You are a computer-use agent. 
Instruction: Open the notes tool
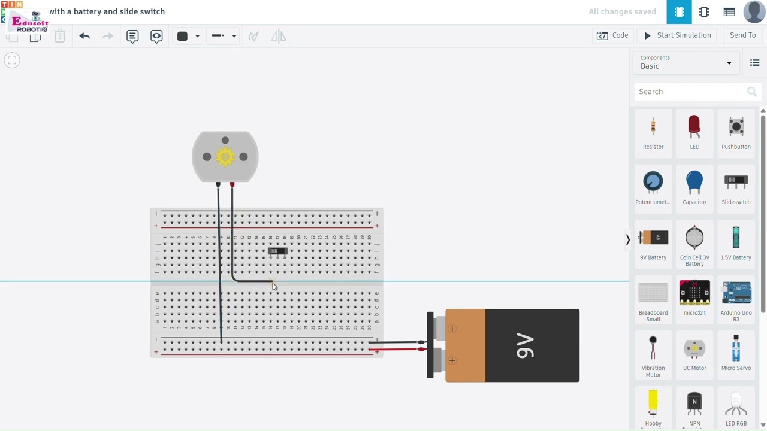click(132, 36)
